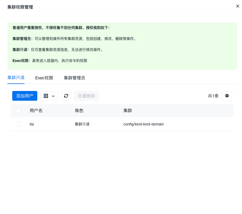Click the 集群只读 rule description line
This screenshot has width=242, height=214.
click(58, 49)
